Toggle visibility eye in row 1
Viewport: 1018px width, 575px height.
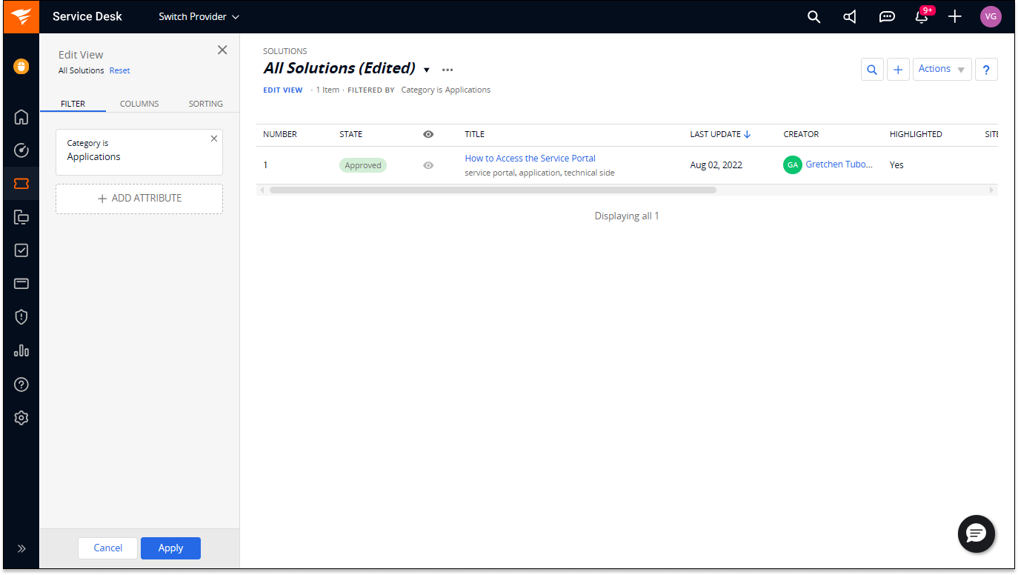click(428, 165)
